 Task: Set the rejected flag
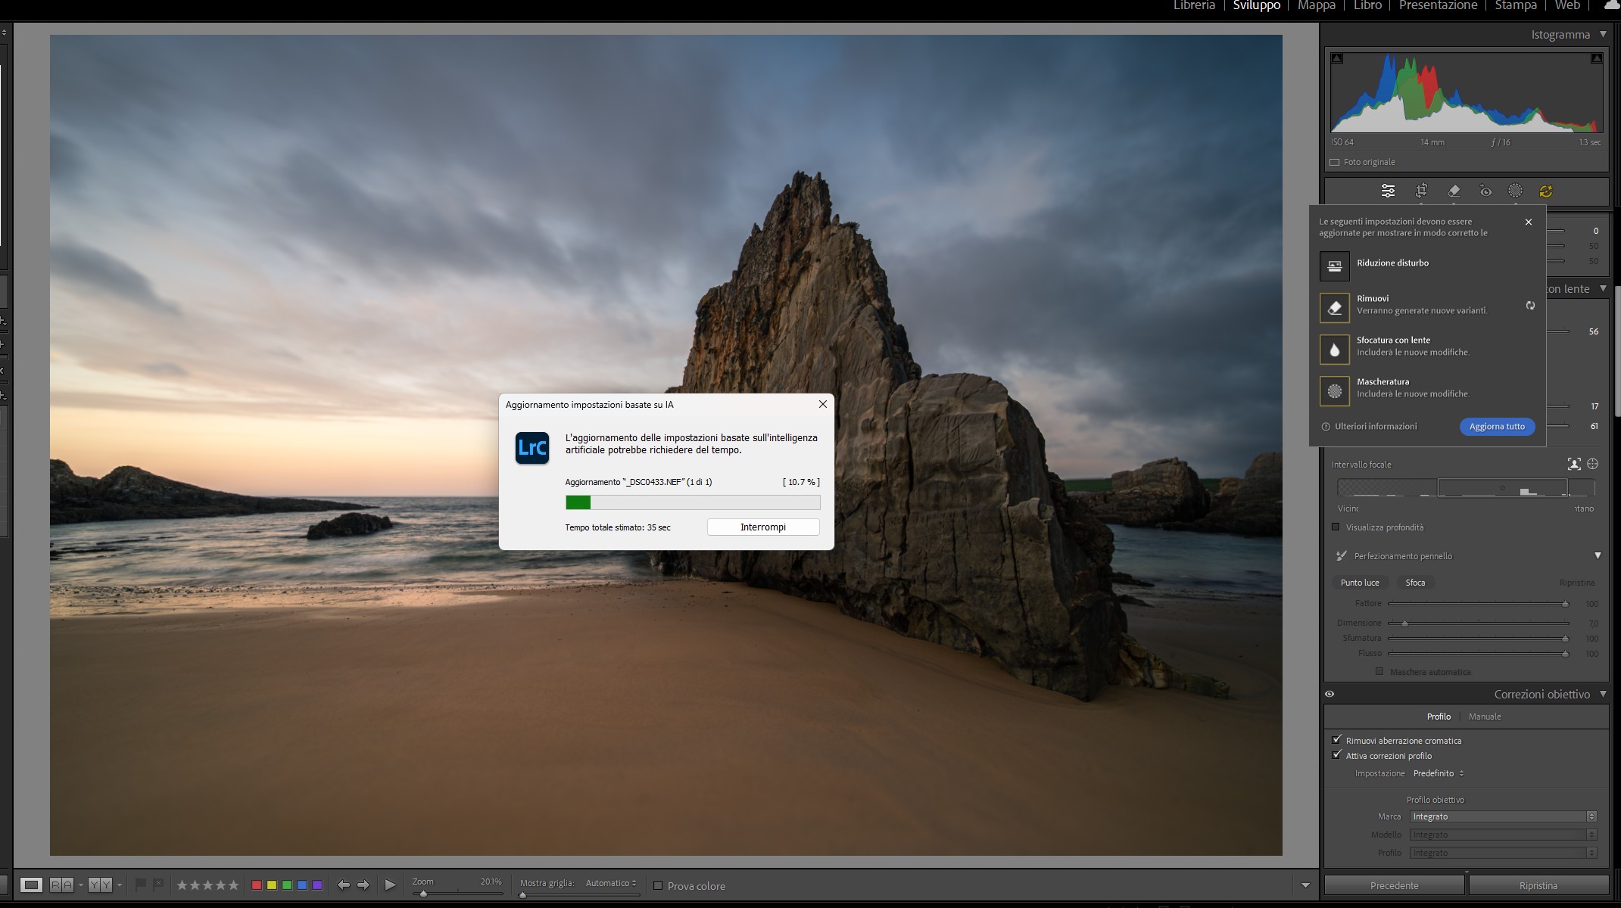158,884
